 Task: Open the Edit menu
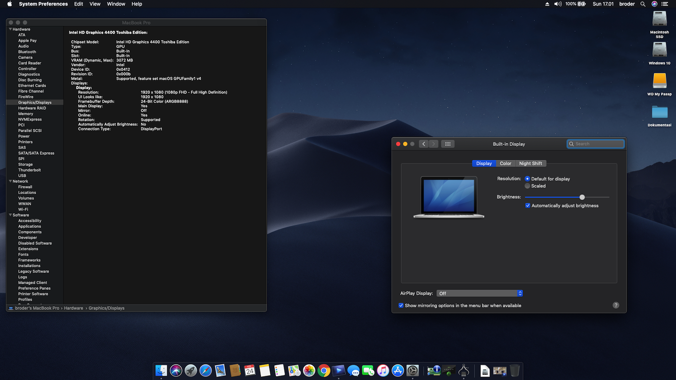tap(79, 4)
